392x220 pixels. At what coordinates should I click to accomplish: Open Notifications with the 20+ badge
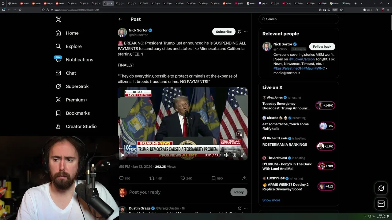(x=74, y=60)
